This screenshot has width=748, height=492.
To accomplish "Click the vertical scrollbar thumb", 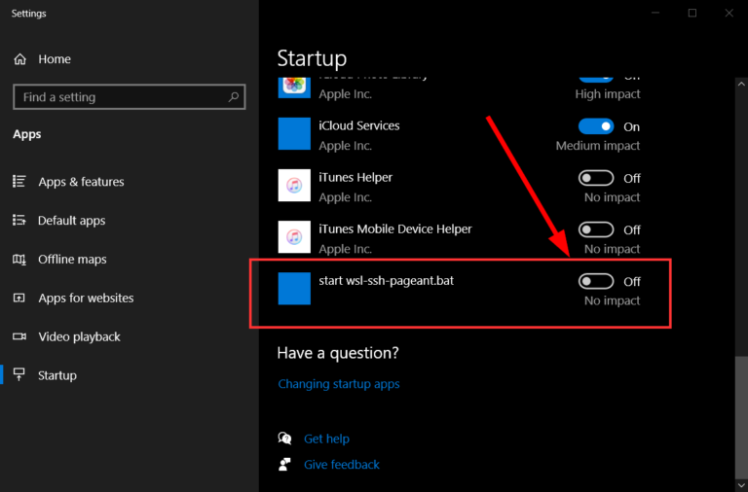I will (741, 416).
